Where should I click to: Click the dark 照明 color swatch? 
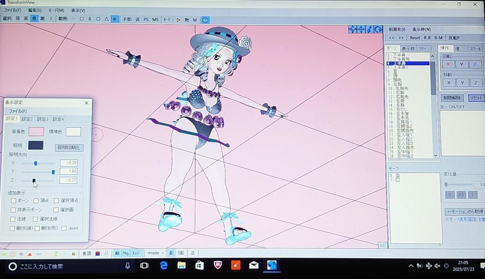click(x=36, y=145)
